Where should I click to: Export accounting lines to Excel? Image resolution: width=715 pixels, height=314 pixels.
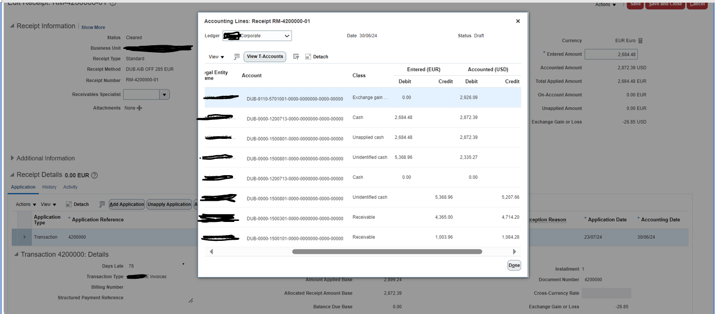pyautogui.click(x=237, y=57)
